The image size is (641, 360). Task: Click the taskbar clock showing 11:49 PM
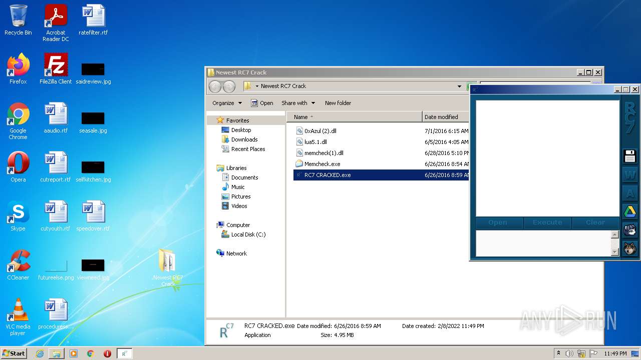coord(615,353)
